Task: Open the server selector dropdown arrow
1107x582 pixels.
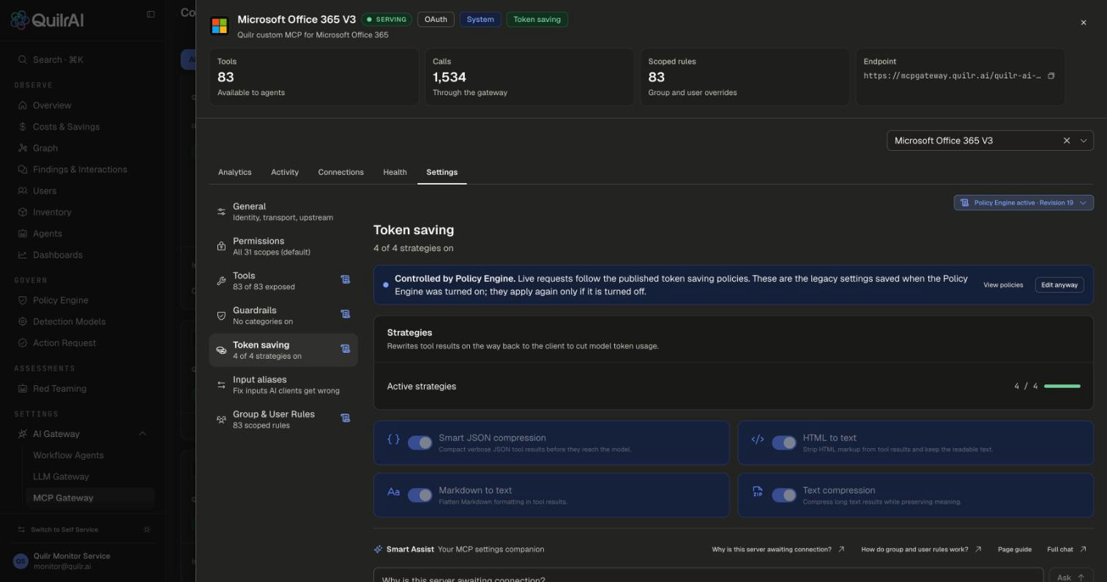Action: 1084,141
